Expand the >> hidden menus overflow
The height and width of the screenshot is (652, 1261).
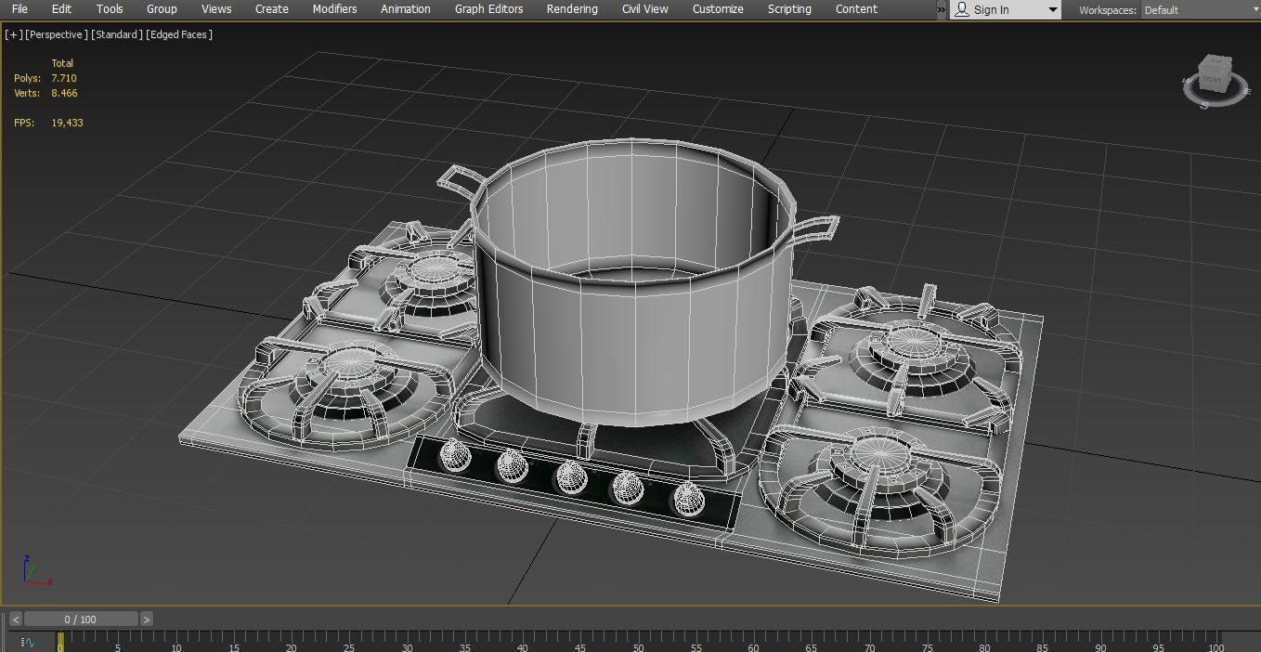[941, 9]
